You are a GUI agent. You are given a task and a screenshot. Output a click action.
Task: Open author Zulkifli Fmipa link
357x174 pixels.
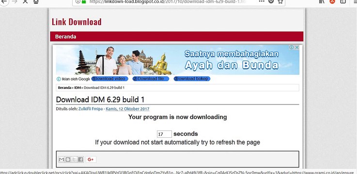(x=91, y=109)
